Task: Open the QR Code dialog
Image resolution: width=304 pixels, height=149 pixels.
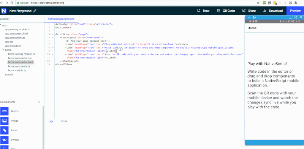Action: tap(226, 11)
